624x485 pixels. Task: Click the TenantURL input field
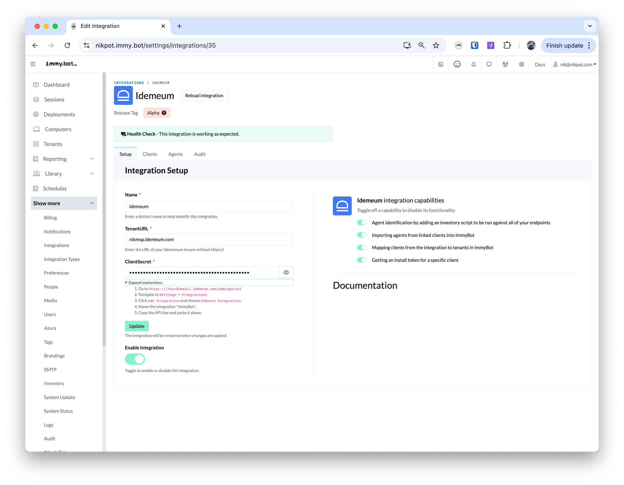point(209,240)
